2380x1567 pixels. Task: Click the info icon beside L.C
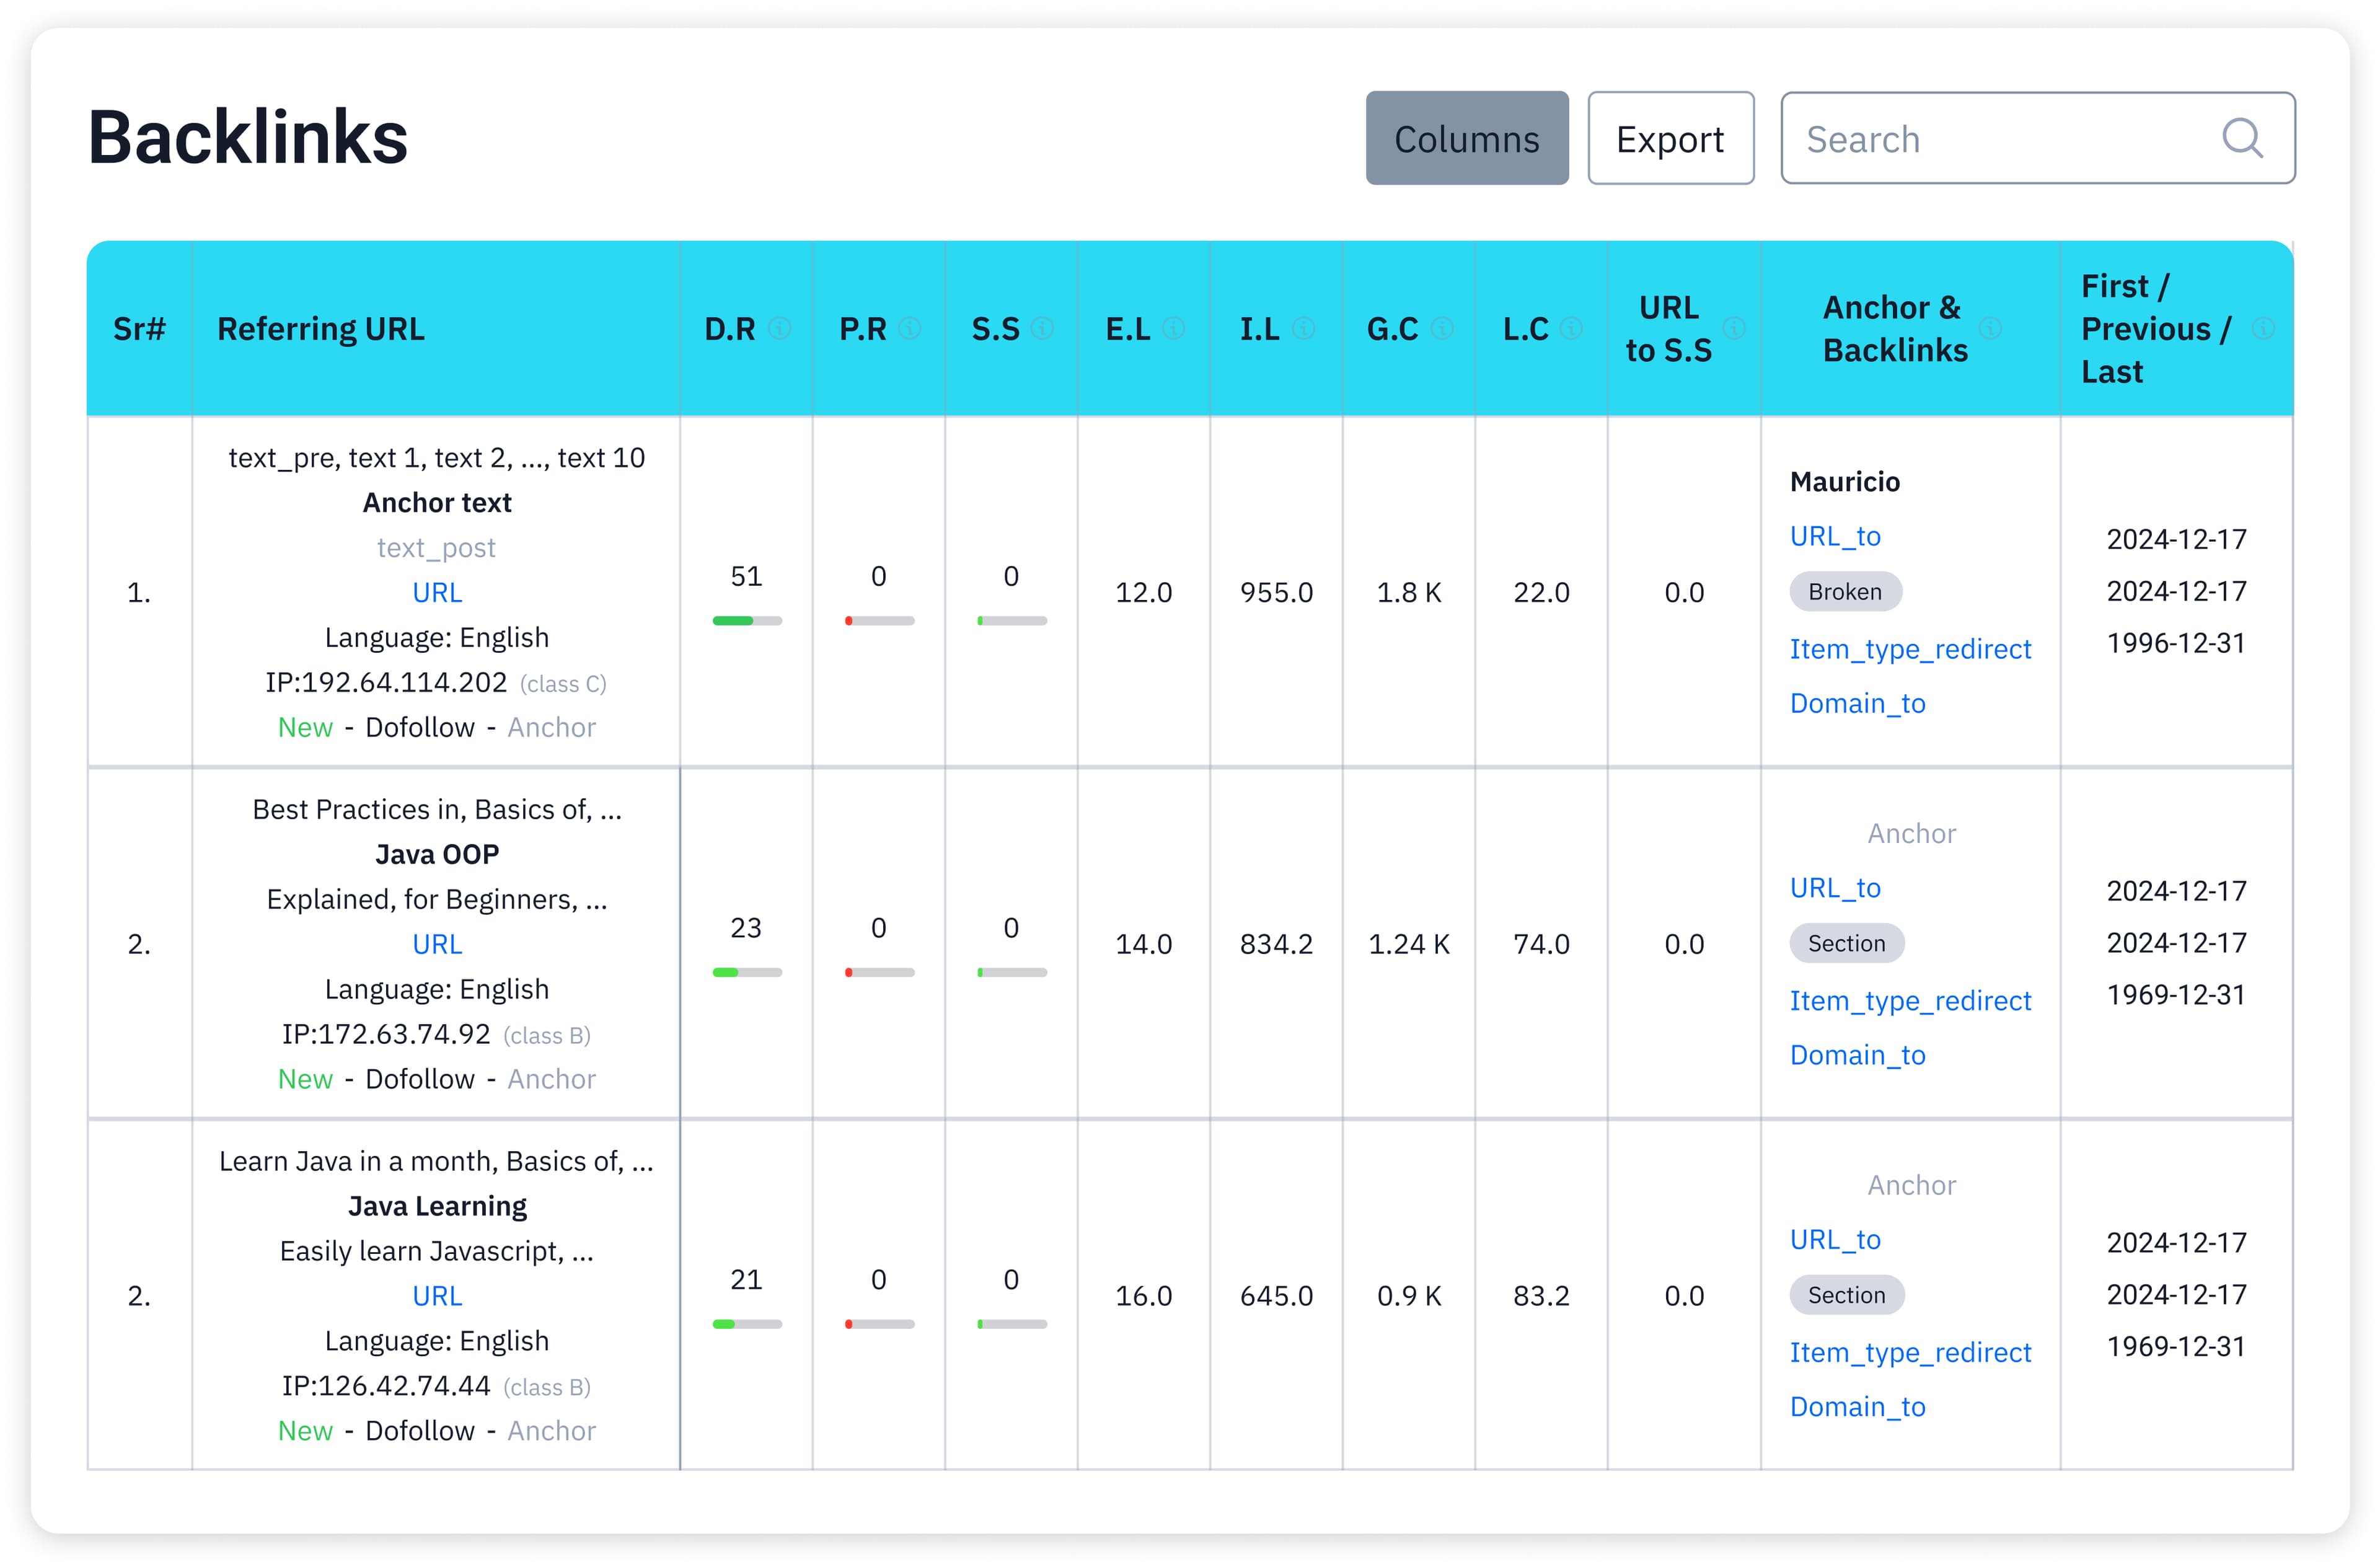click(x=1571, y=328)
